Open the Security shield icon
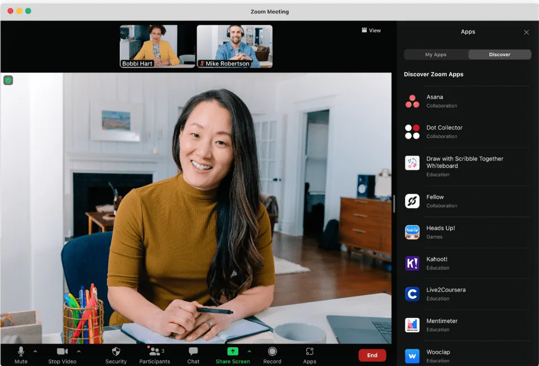 pos(116,351)
